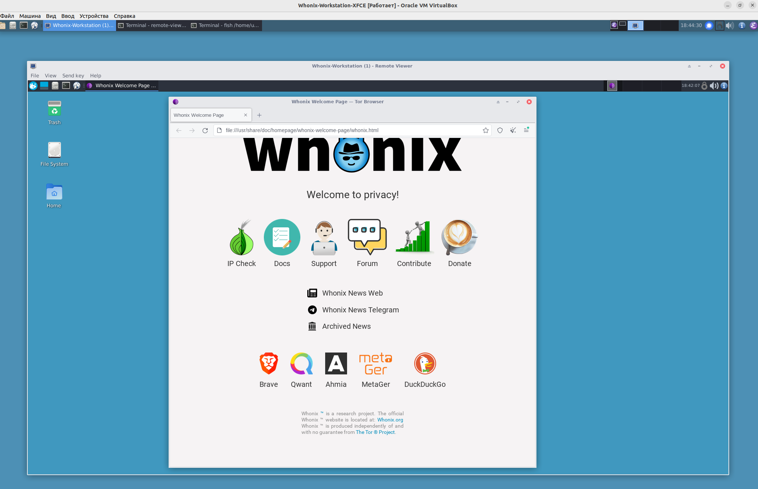Switch to Terminal - fish taskbar window
Image resolution: width=758 pixels, height=489 pixels.
226,25
